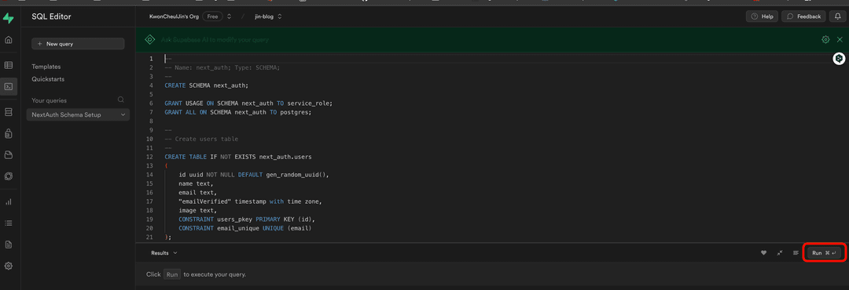The image size is (849, 290).
Task: Click the Free plan badge
Action: (212, 16)
